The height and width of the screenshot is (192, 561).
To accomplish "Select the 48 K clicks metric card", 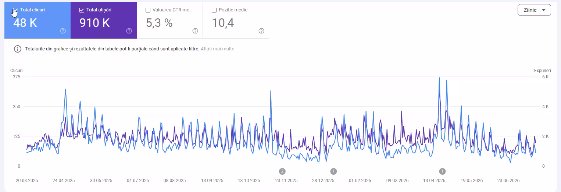I will click(x=37, y=20).
